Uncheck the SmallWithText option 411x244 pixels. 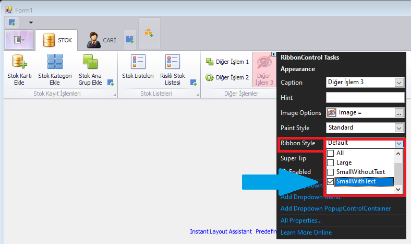331,181
